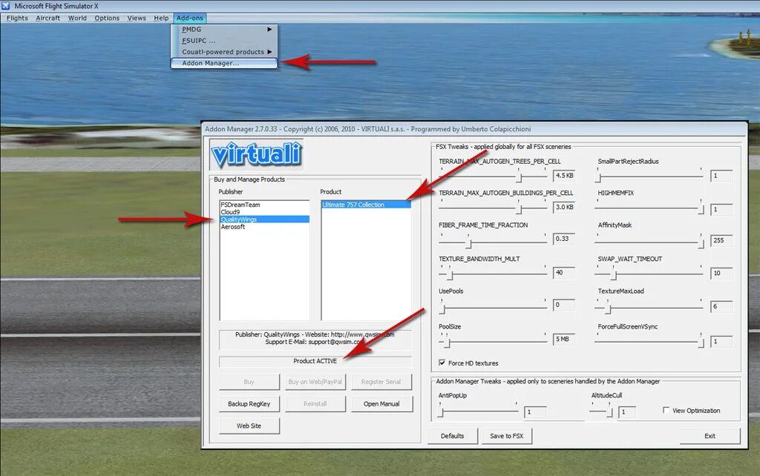760x476 pixels.
Task: Click the Buy button
Action: pyautogui.click(x=249, y=382)
